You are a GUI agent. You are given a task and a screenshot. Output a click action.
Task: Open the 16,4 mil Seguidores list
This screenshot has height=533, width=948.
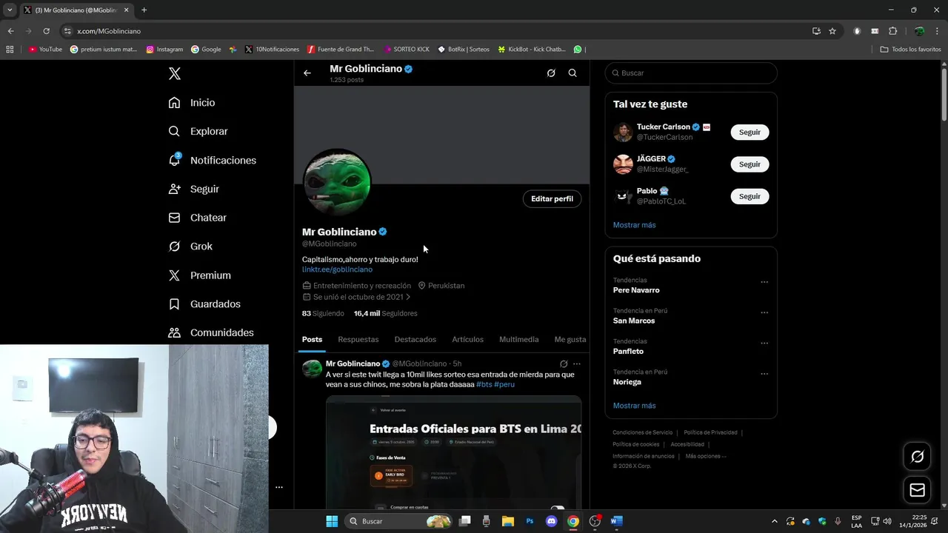[385, 313]
